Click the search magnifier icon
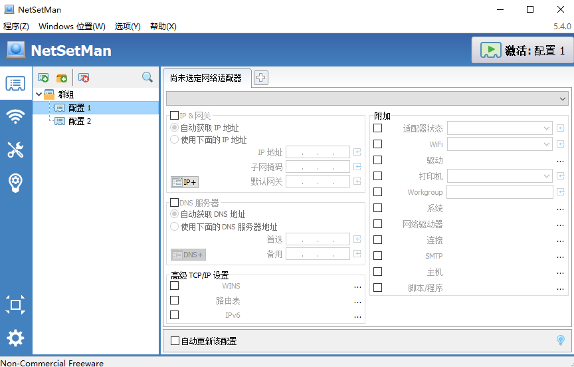 coord(147,77)
